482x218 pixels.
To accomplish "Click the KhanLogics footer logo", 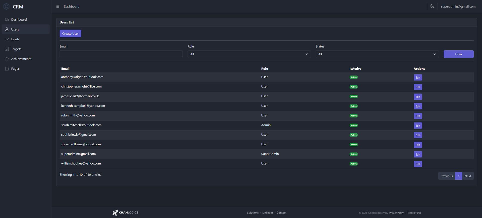I will point(126,212).
